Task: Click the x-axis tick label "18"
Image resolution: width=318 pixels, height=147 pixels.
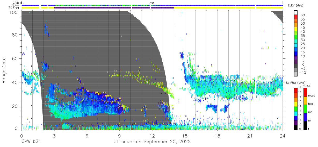Action: click(x=218, y=136)
